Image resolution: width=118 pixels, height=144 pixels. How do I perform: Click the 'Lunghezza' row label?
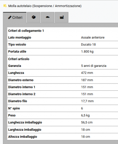[16, 73]
